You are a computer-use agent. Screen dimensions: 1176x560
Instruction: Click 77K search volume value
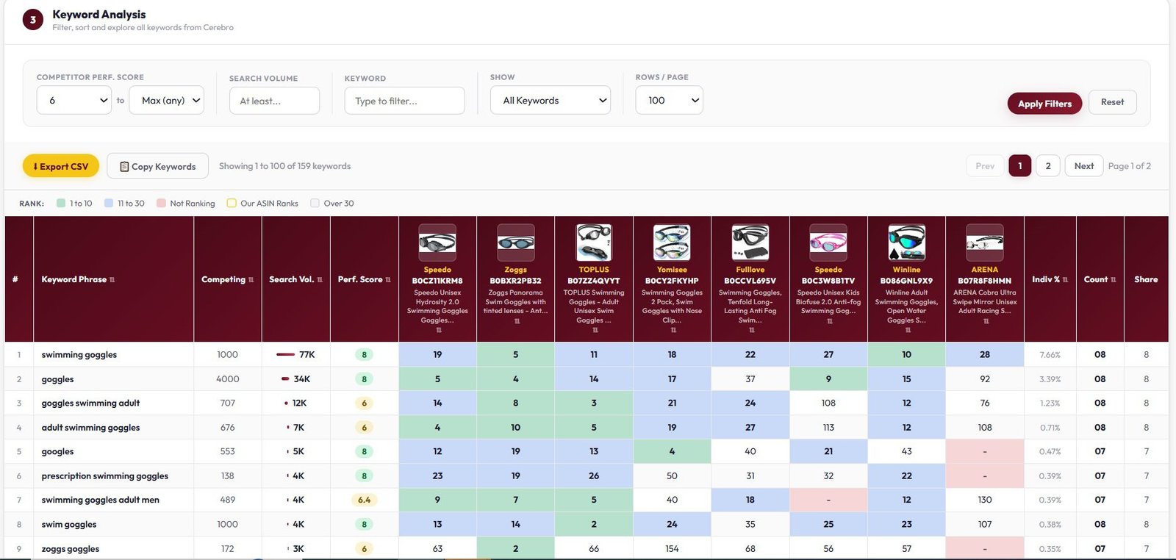306,354
